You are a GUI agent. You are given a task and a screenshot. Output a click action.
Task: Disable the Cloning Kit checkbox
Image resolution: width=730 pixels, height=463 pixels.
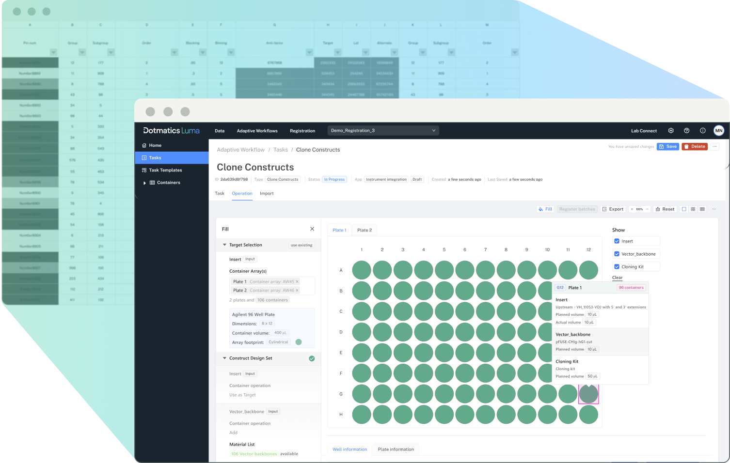617,266
